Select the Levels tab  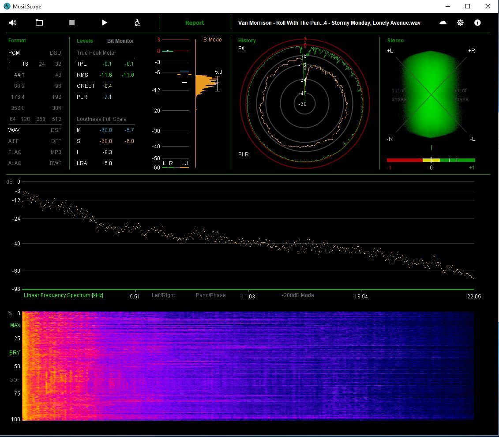point(85,41)
